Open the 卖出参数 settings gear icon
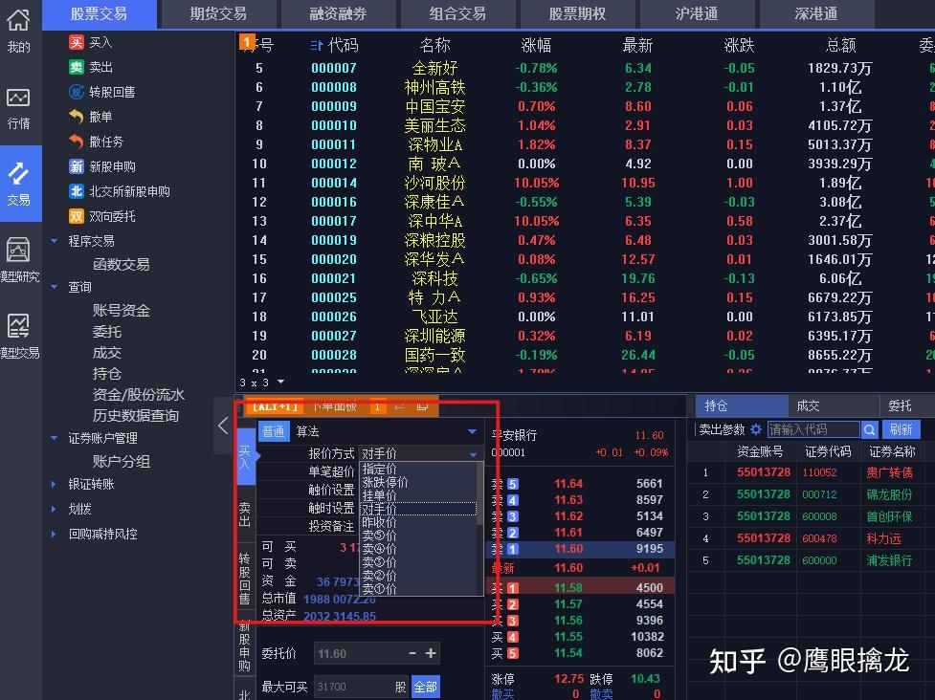The width and height of the screenshot is (935, 700). (756, 429)
